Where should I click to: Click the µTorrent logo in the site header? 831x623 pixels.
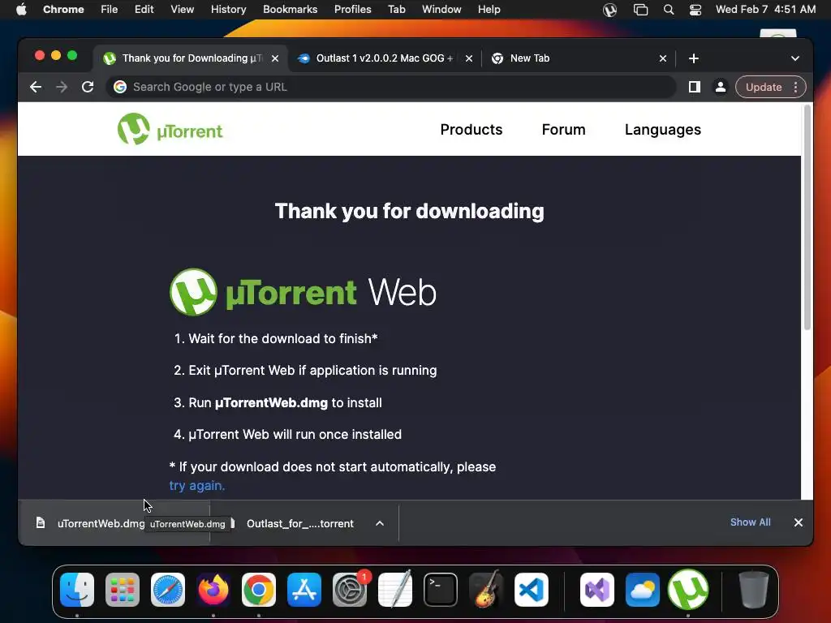click(170, 129)
